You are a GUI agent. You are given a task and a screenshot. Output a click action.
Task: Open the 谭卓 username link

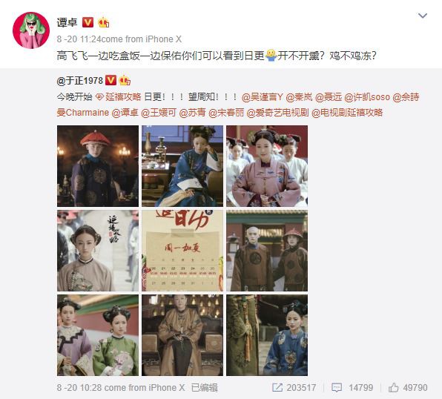coord(67,22)
